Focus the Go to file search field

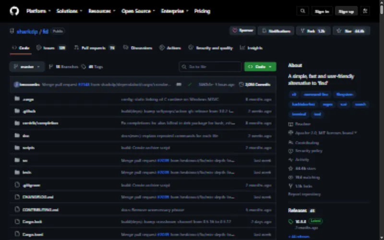pyautogui.click(x=210, y=67)
